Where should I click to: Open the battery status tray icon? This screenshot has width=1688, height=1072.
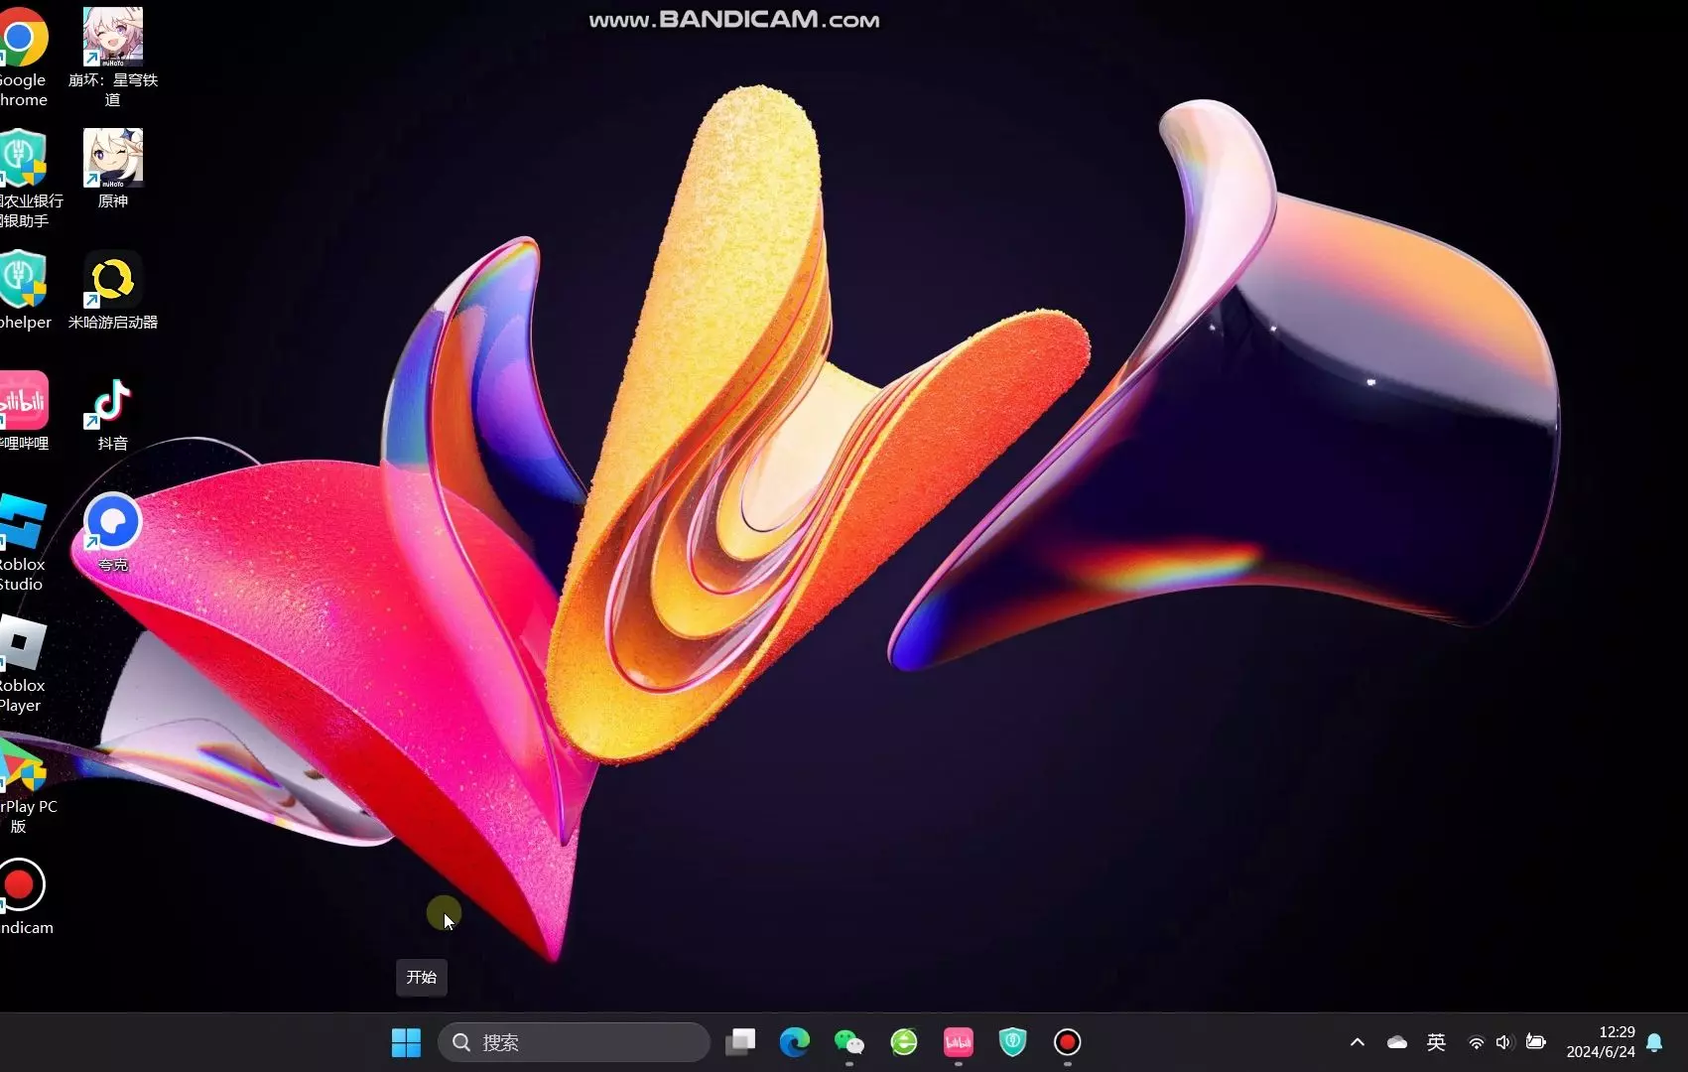(1536, 1042)
